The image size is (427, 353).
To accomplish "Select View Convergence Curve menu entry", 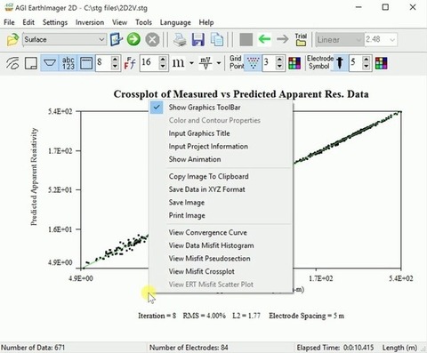I will 207,233.
